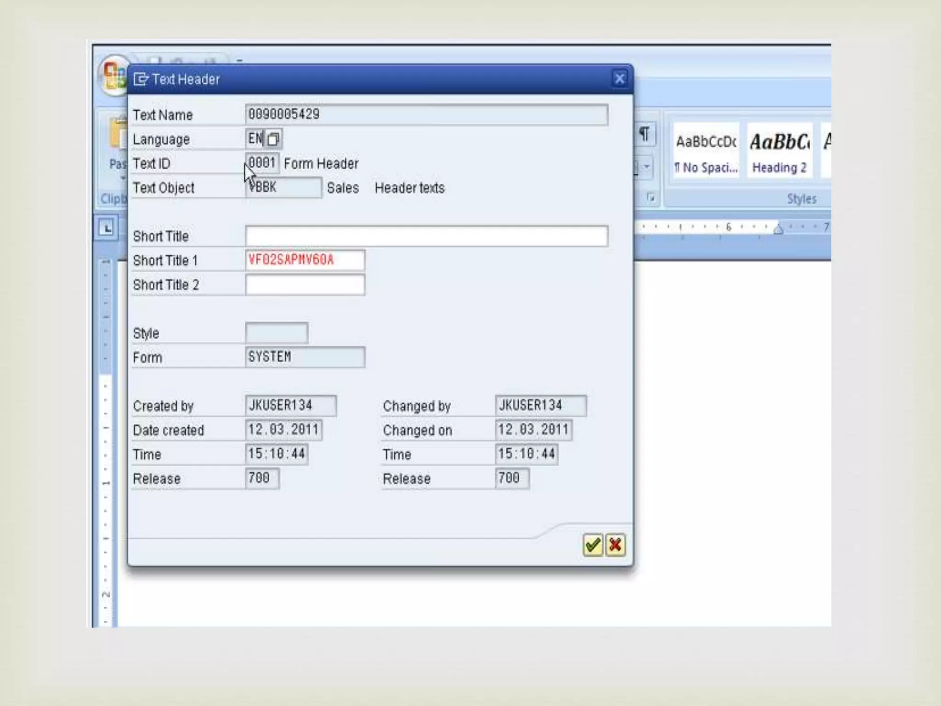Click the ruler tab selector icon
The image size is (941, 706).
pos(106,228)
